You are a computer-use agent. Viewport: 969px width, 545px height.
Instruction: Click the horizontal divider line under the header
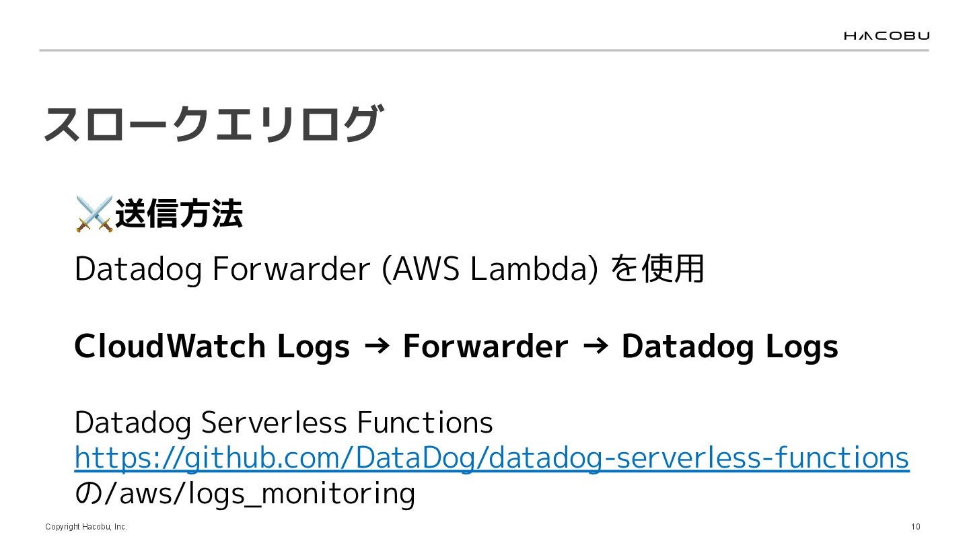(x=484, y=50)
